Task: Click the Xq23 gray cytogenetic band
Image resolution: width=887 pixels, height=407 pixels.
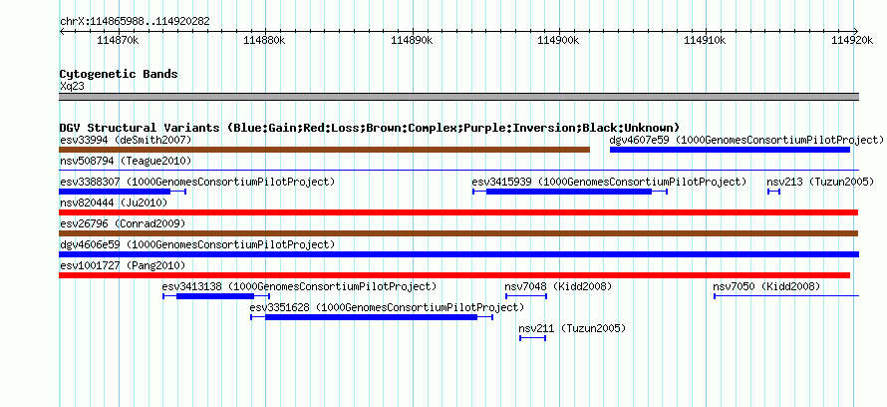Action: click(x=459, y=97)
